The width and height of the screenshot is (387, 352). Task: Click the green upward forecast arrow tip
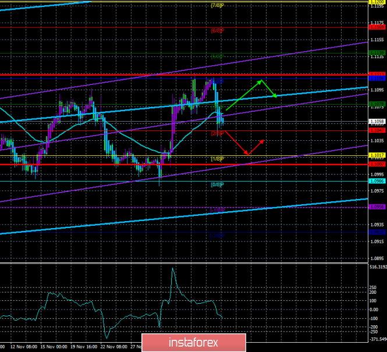point(261,80)
